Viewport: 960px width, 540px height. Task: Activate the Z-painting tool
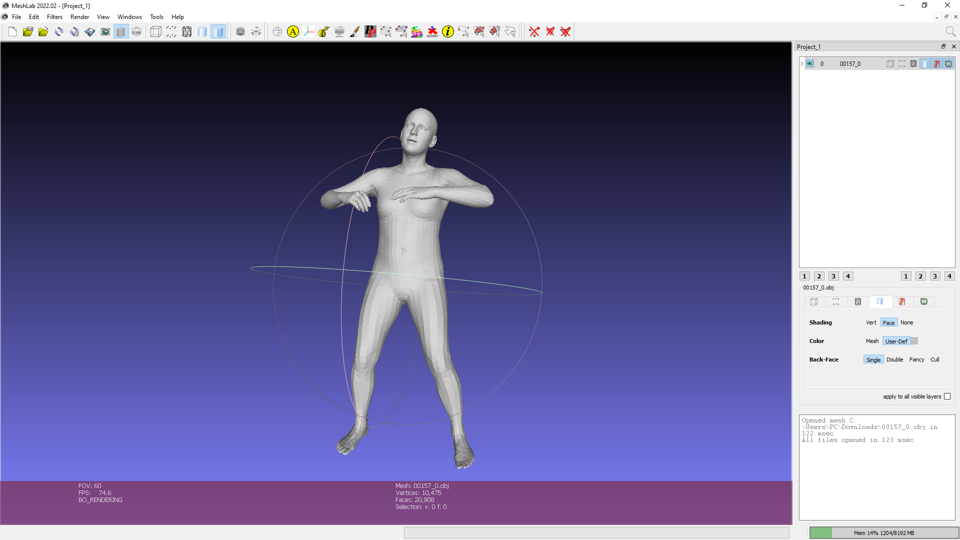point(354,31)
